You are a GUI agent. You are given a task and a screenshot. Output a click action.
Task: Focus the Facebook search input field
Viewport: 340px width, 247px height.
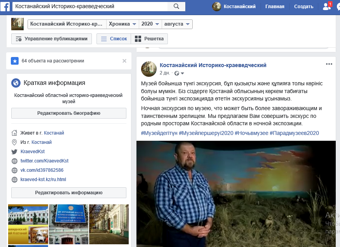(90, 7)
